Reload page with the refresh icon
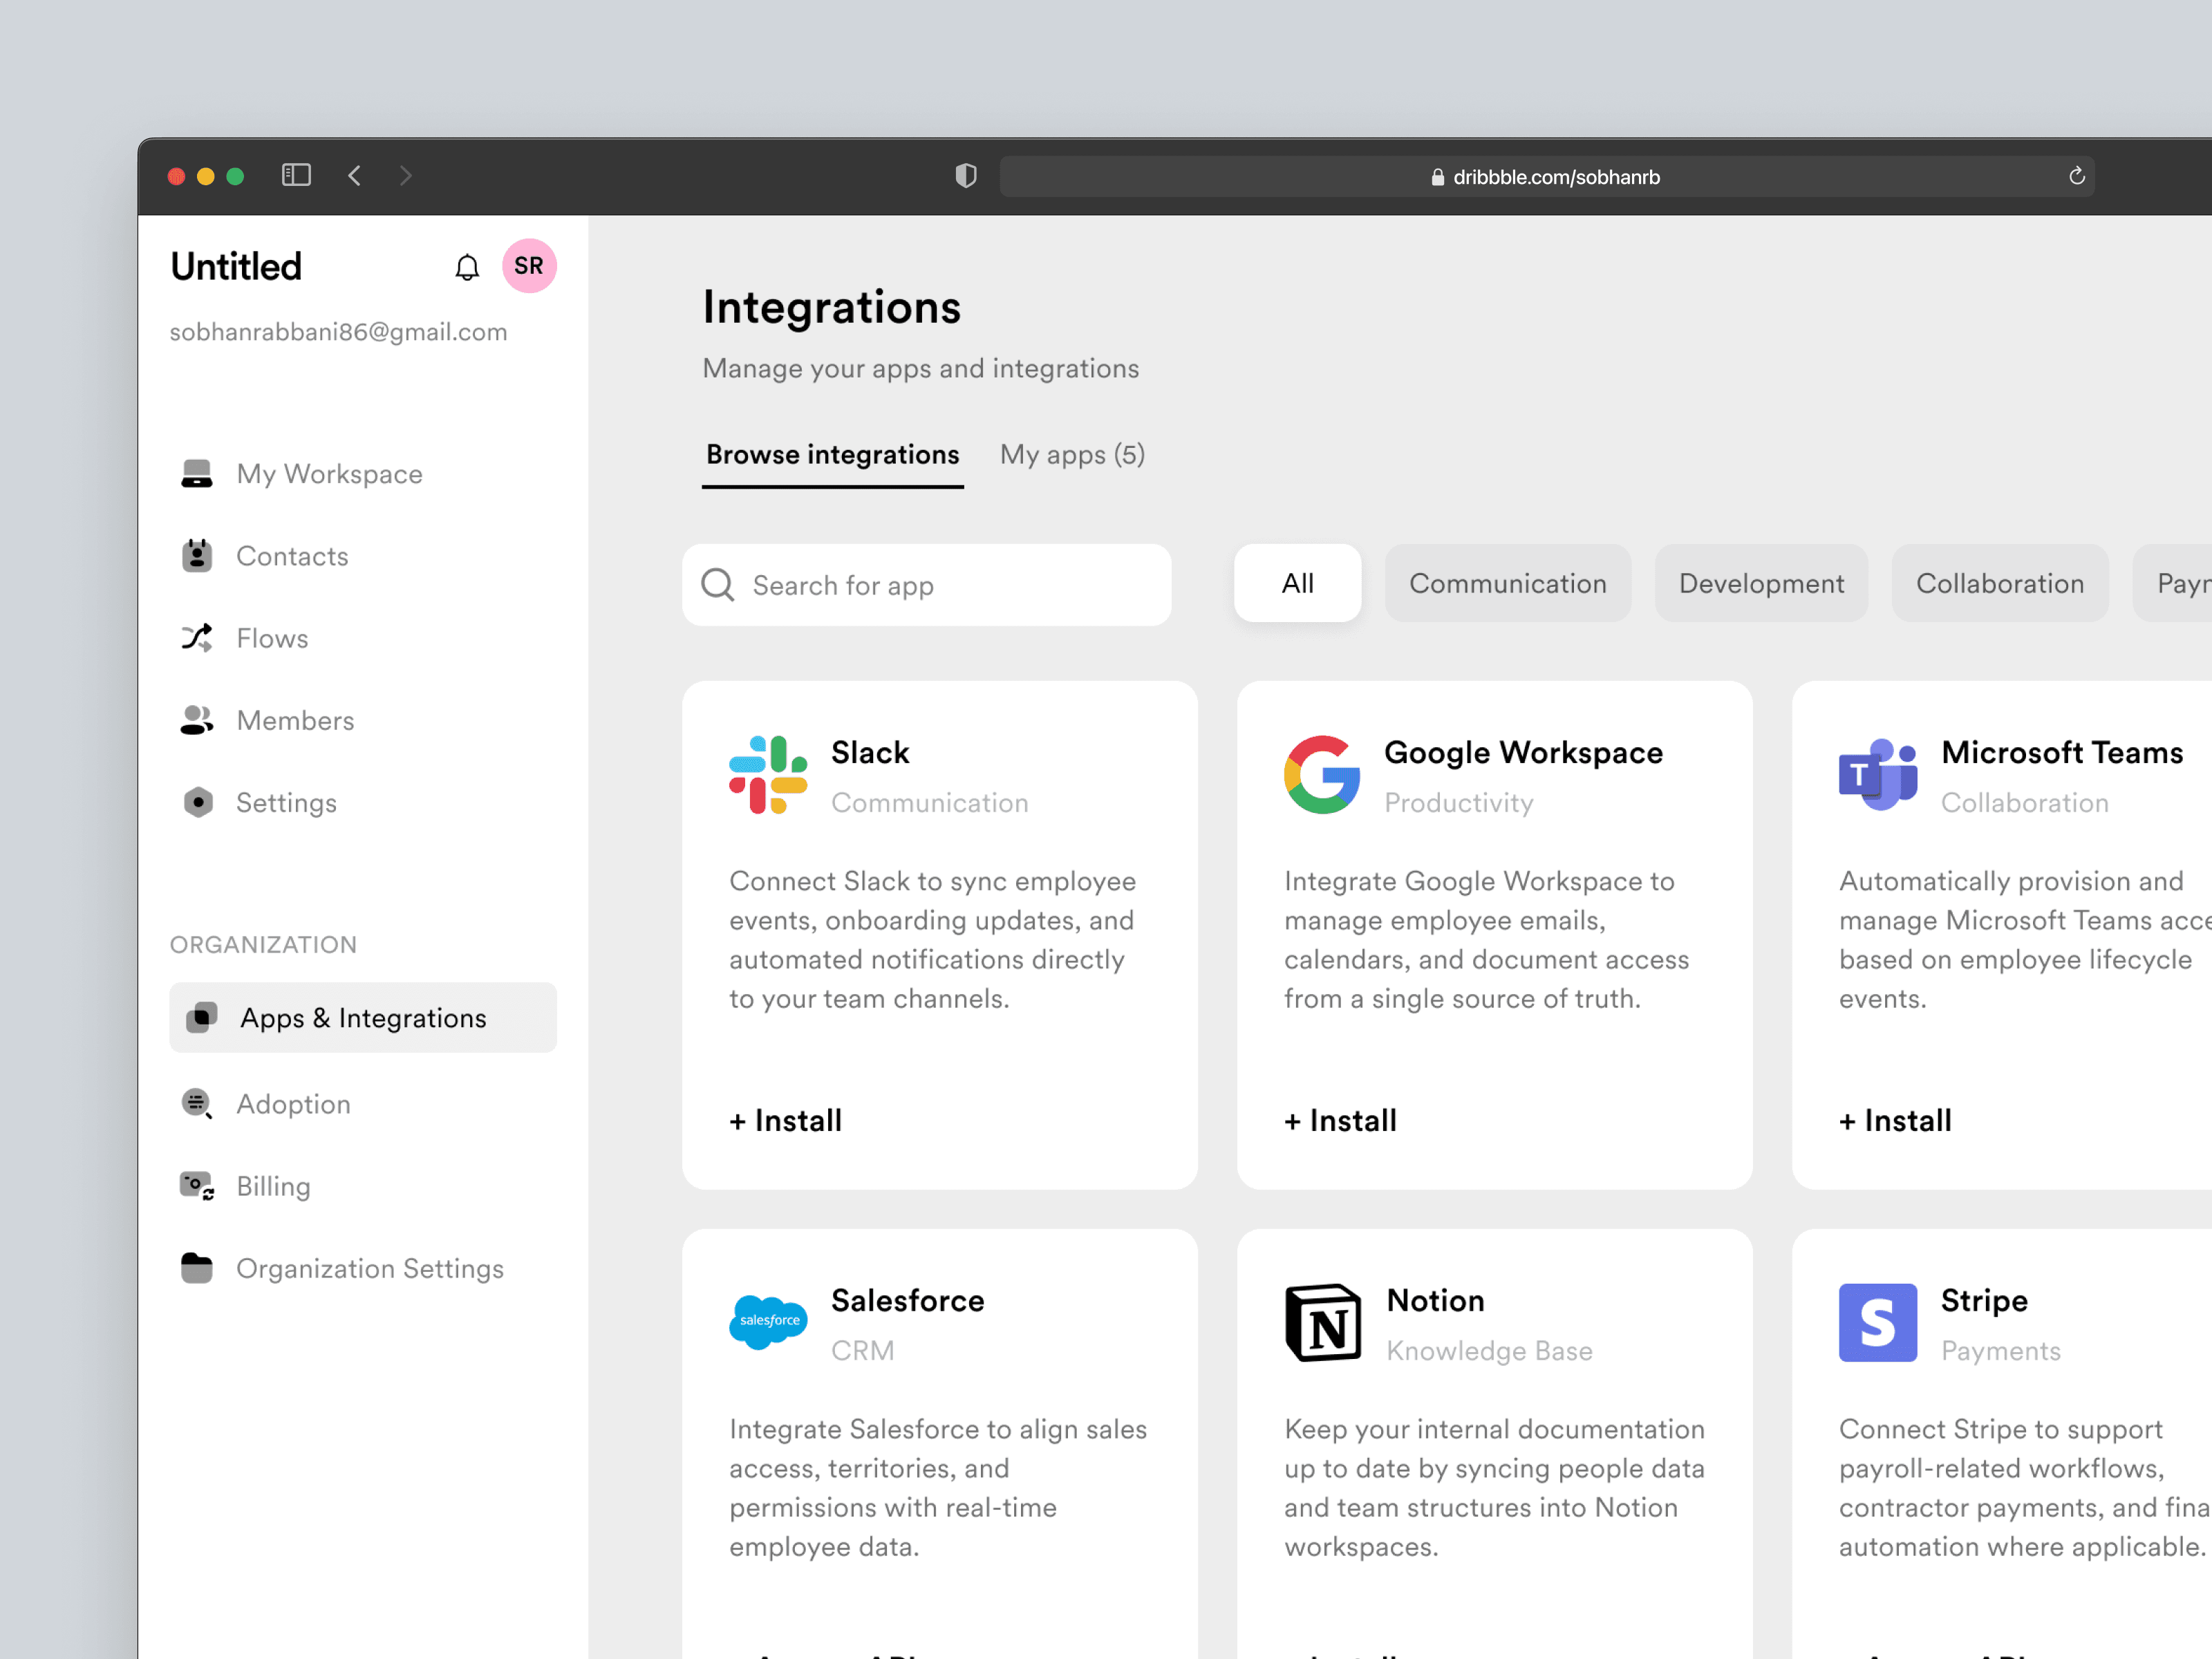2212x1659 pixels. click(x=2076, y=176)
